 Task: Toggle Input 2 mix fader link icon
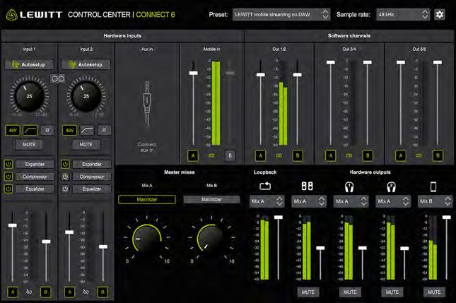coord(86,292)
